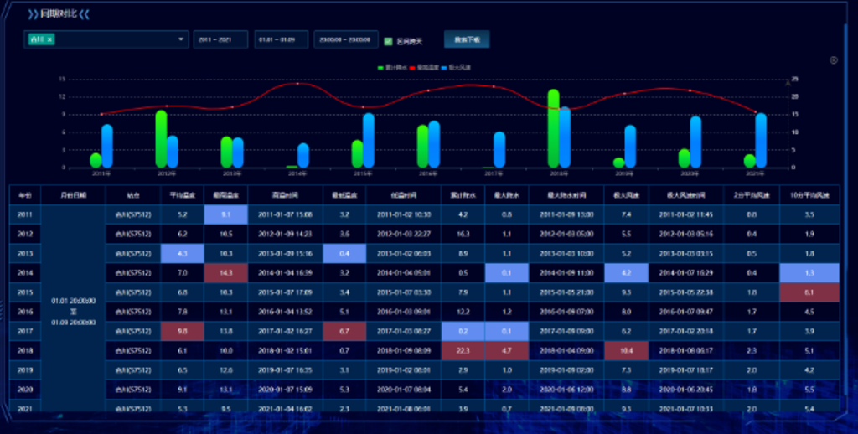The image size is (858, 434).
Task: Click the blue highlighted 1.3 cell in row 2014
Action: [x=809, y=272]
